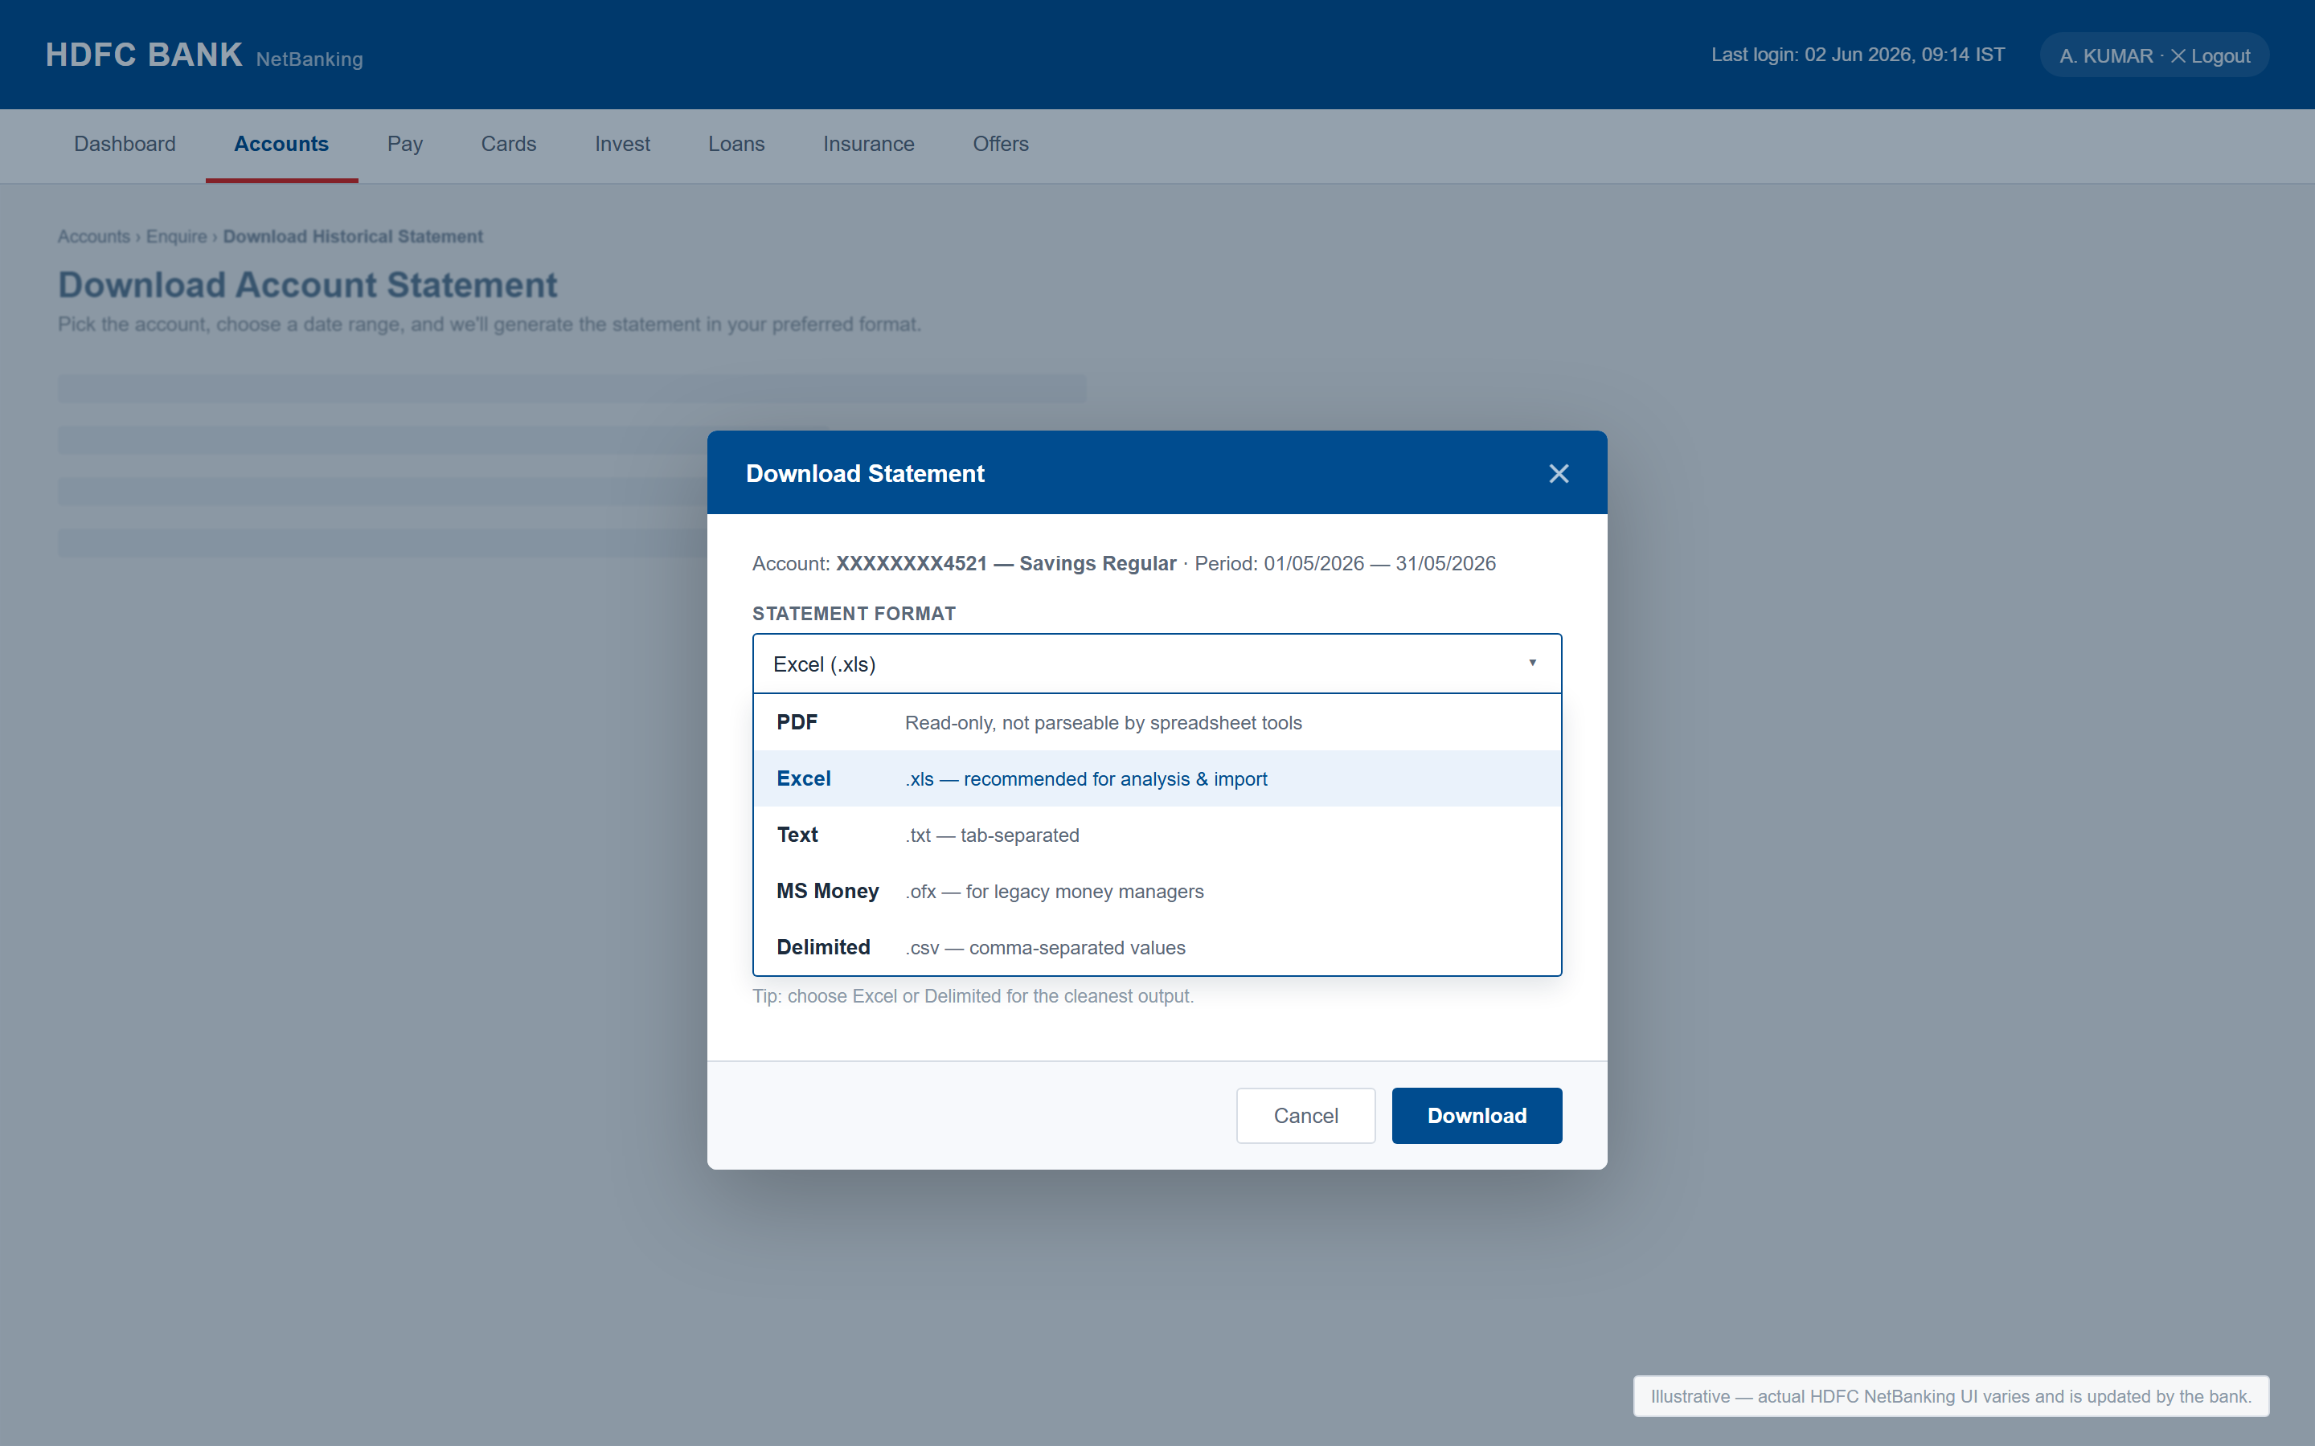The height and width of the screenshot is (1446, 2315).
Task: Click the account XXXXXXXX4521 Savings Regular text
Action: click(x=1006, y=563)
